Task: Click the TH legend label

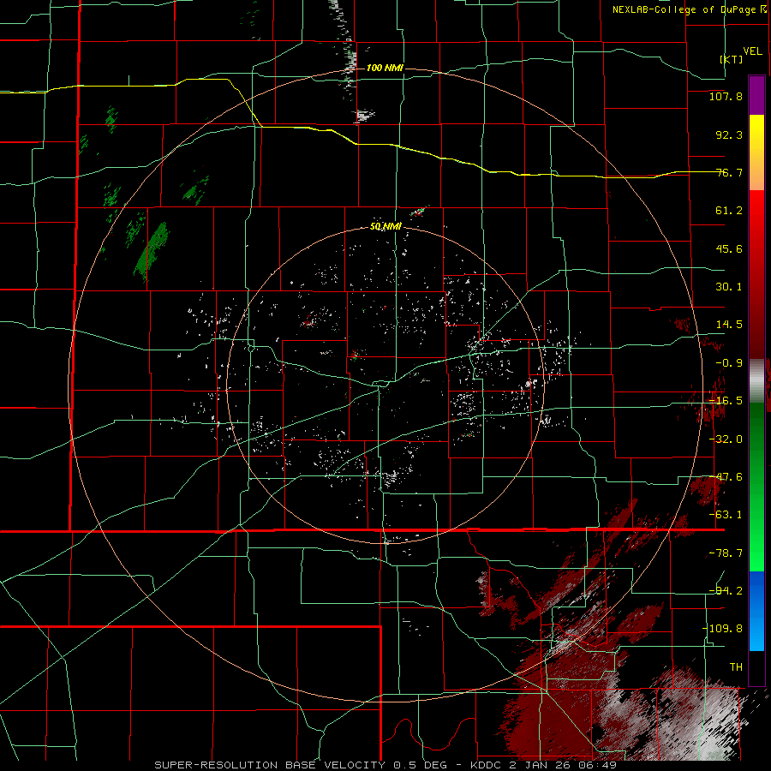Action: pyautogui.click(x=736, y=667)
